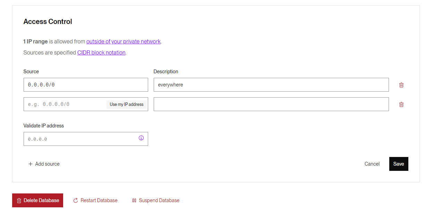Click the empty Source field with placeholder text
The image size is (425, 216).
65,104
